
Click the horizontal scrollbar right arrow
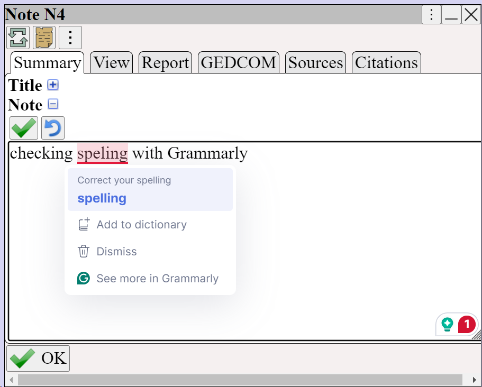click(x=475, y=380)
